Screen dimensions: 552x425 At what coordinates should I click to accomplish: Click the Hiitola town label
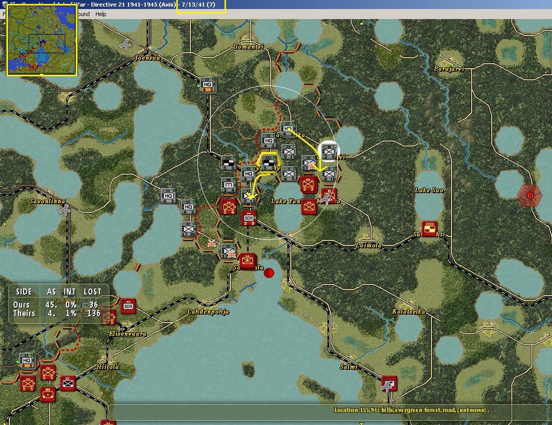pyautogui.click(x=108, y=367)
